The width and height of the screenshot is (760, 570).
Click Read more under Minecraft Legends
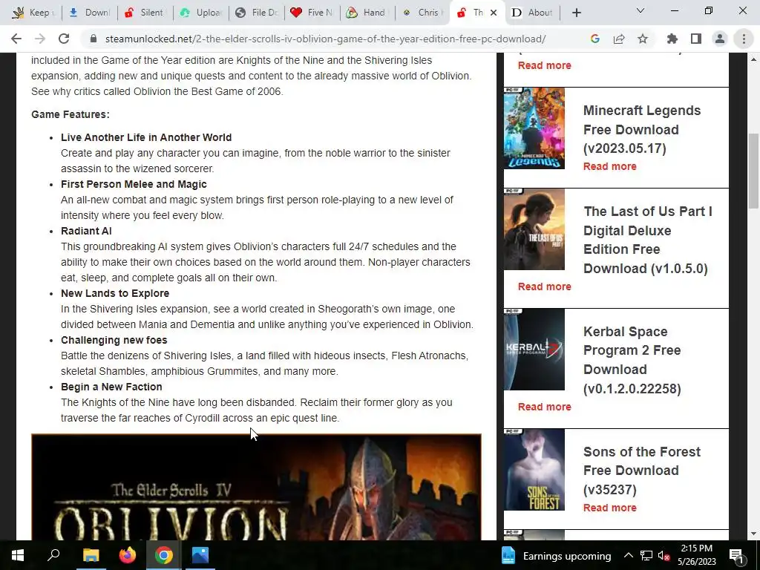(x=610, y=166)
